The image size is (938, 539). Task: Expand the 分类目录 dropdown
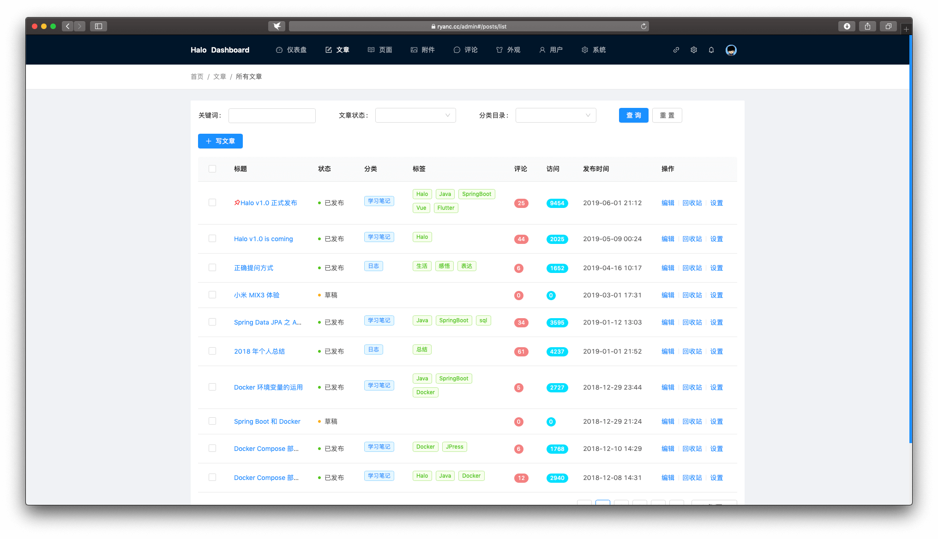click(556, 115)
